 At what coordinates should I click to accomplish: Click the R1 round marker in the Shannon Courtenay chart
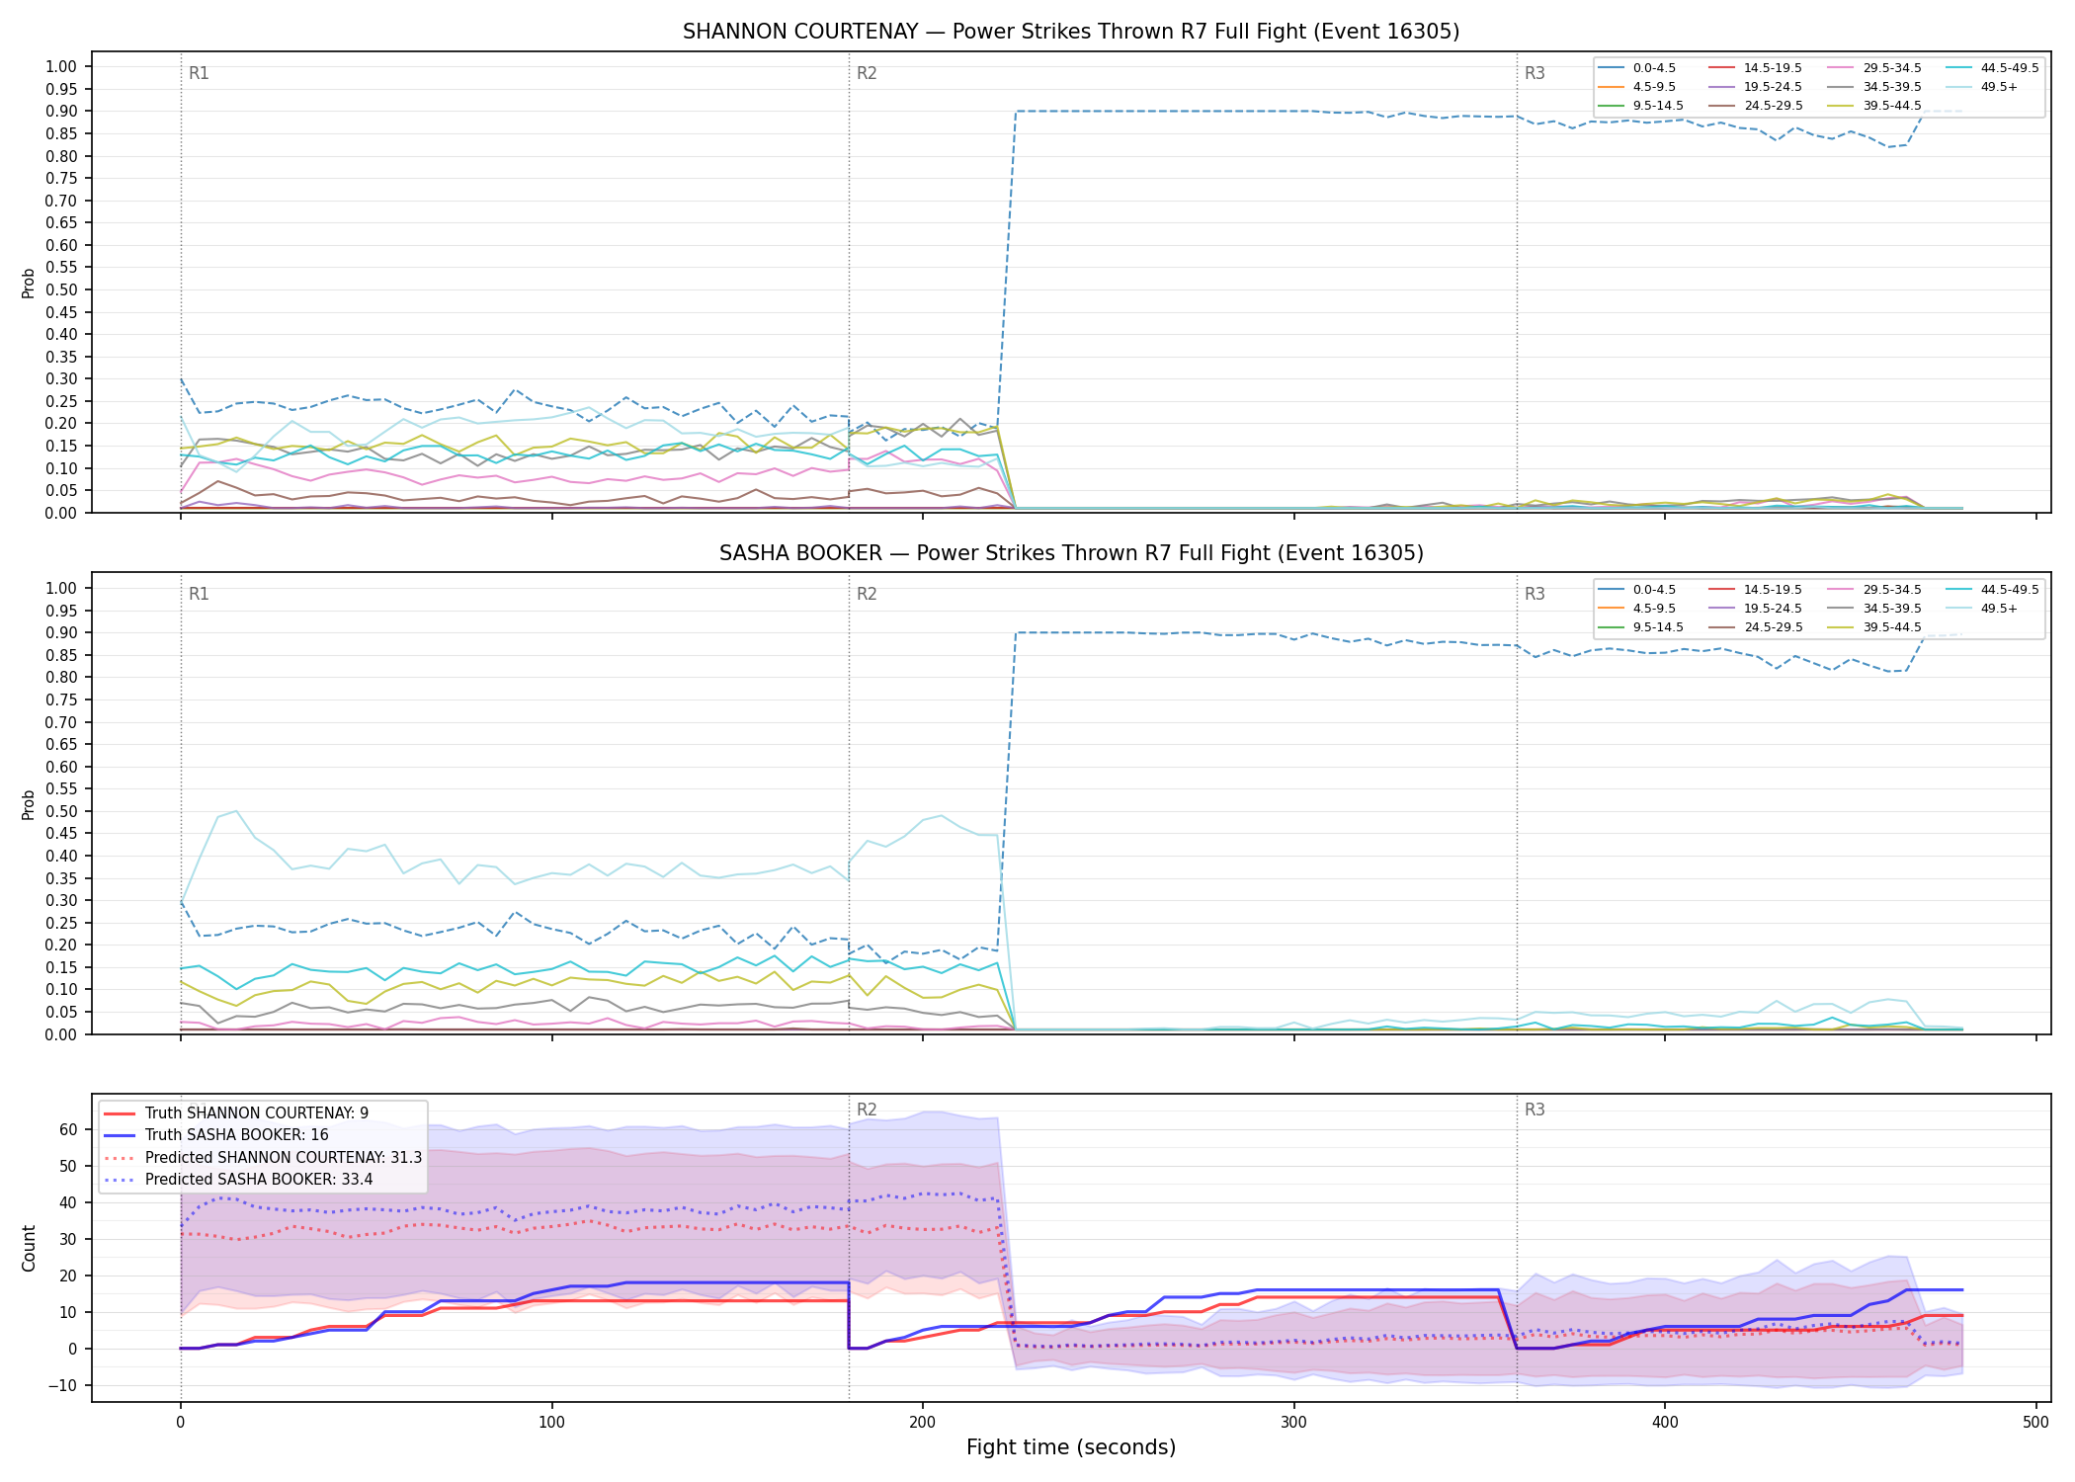(x=199, y=73)
